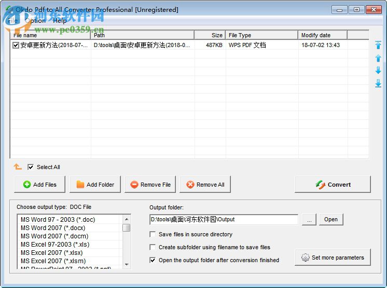387x288 pixels.
Task: Sort by the Path column header
Action: pos(143,35)
